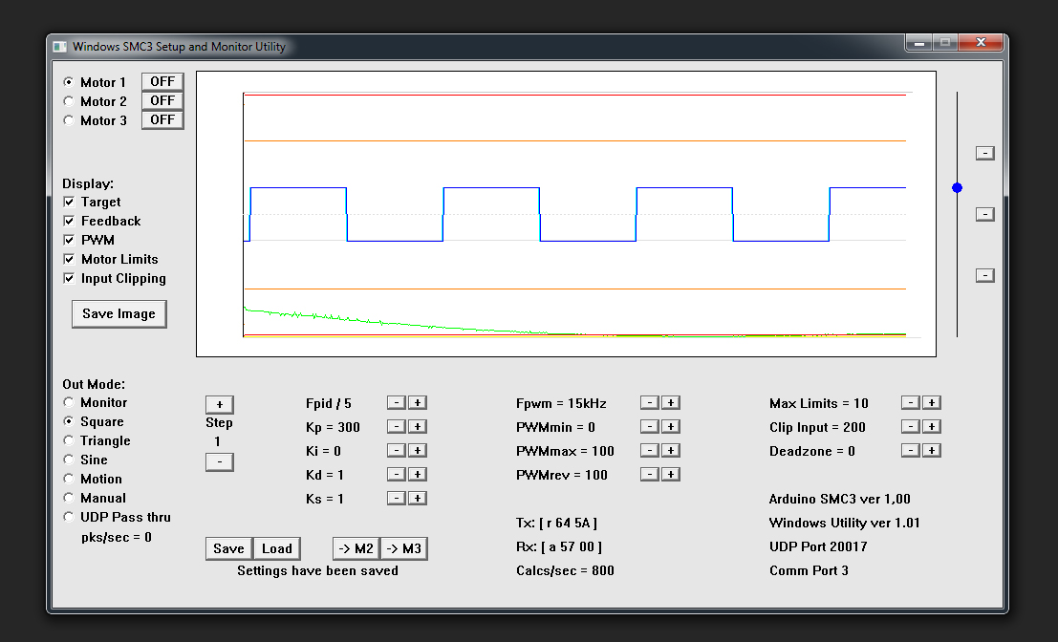Increase the Clip Input value
Image resolution: width=1058 pixels, height=642 pixels.
click(x=932, y=426)
